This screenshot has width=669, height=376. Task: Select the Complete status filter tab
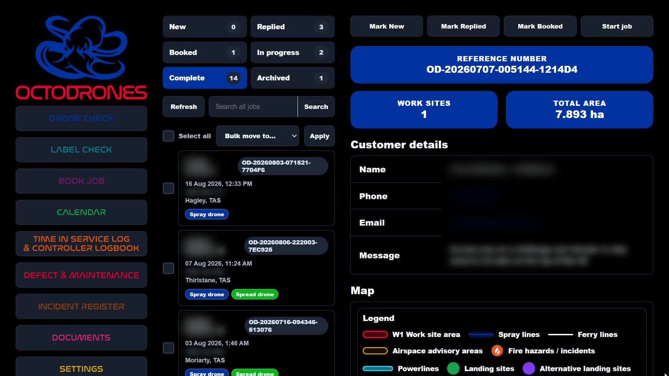(x=205, y=78)
